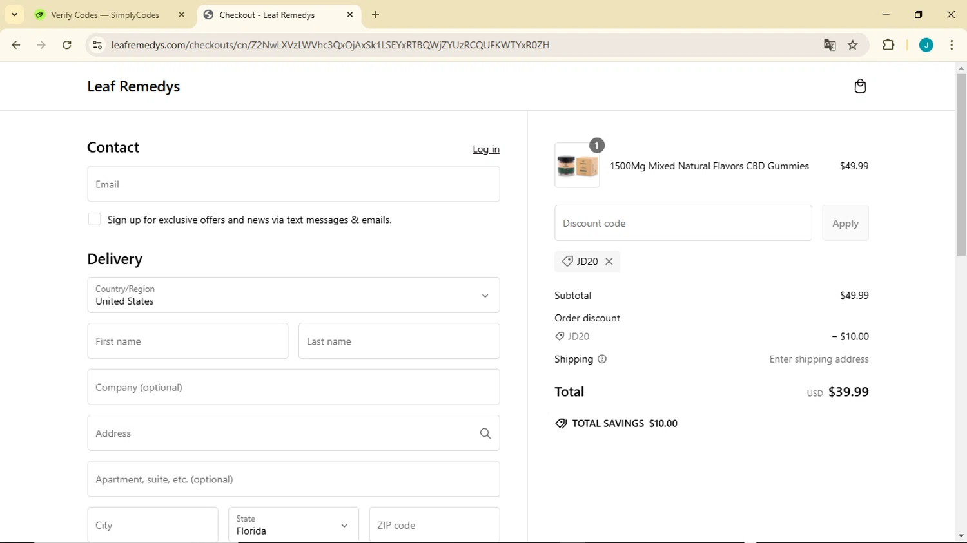Click the translate page icon
Viewport: 967px width, 543px height.
point(830,45)
